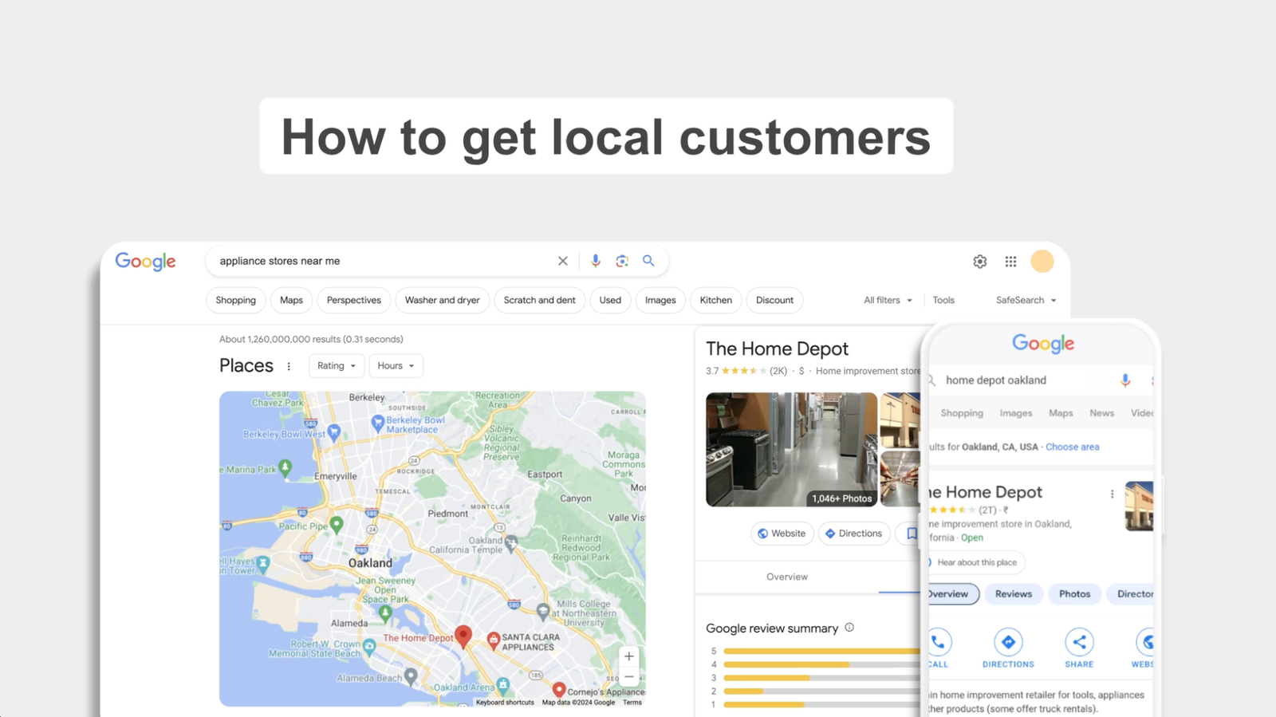Open the Rating filter dropdown
Viewport: 1276px width, 717px height.
pos(337,366)
